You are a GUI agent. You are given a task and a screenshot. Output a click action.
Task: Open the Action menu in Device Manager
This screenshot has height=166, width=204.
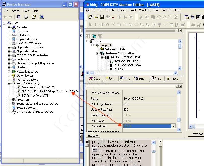[16, 11]
